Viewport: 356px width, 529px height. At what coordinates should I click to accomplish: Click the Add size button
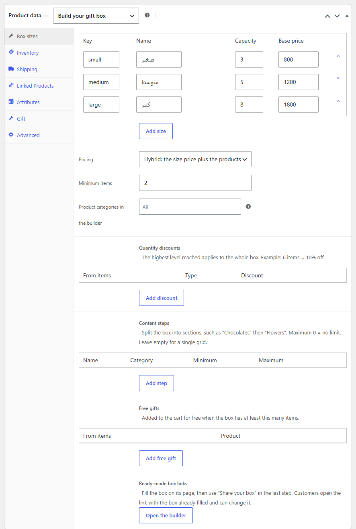pyautogui.click(x=156, y=131)
